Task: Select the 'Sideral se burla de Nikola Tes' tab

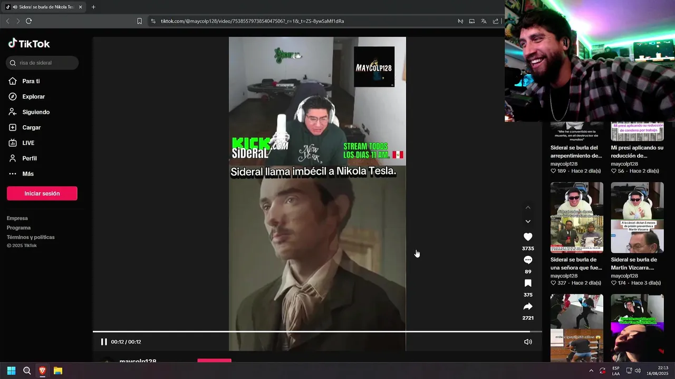Action: [44, 7]
